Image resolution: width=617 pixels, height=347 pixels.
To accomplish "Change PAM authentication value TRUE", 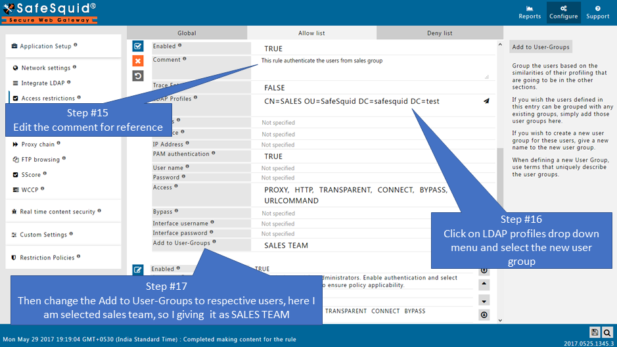I will coord(273,156).
